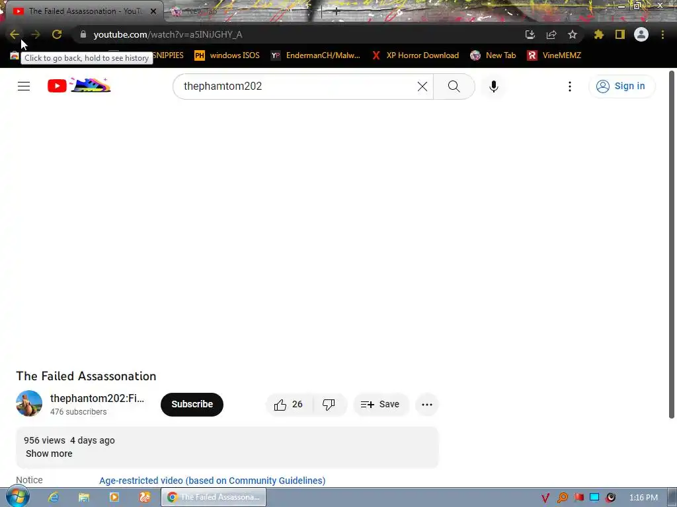Open more actions ellipsis next to Save

pyautogui.click(x=427, y=405)
